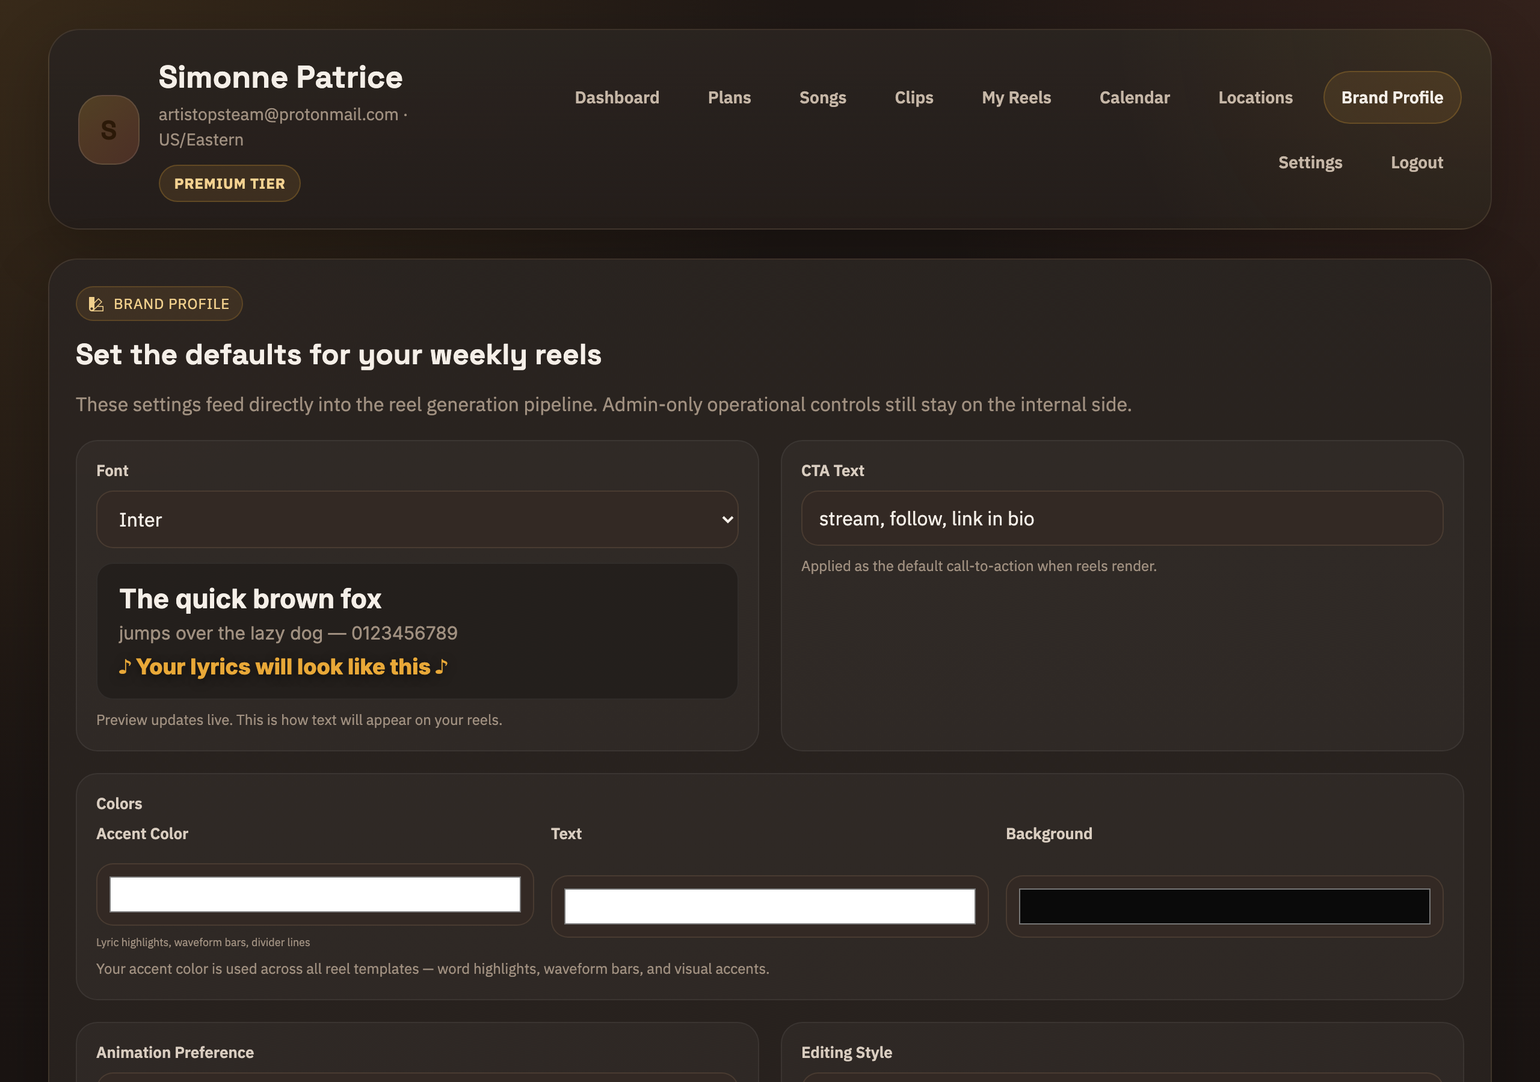Navigate to My Reels

pos(1015,98)
